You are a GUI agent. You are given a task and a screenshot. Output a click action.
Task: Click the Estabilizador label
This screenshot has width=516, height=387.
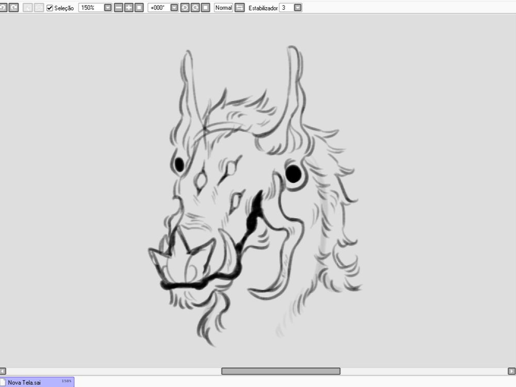point(263,8)
